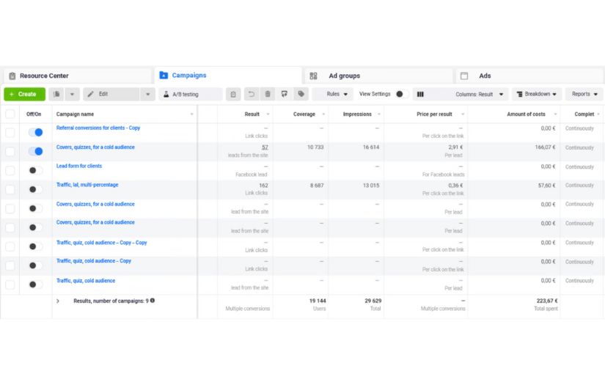Expand the Results number of campaigns row

coord(58,301)
